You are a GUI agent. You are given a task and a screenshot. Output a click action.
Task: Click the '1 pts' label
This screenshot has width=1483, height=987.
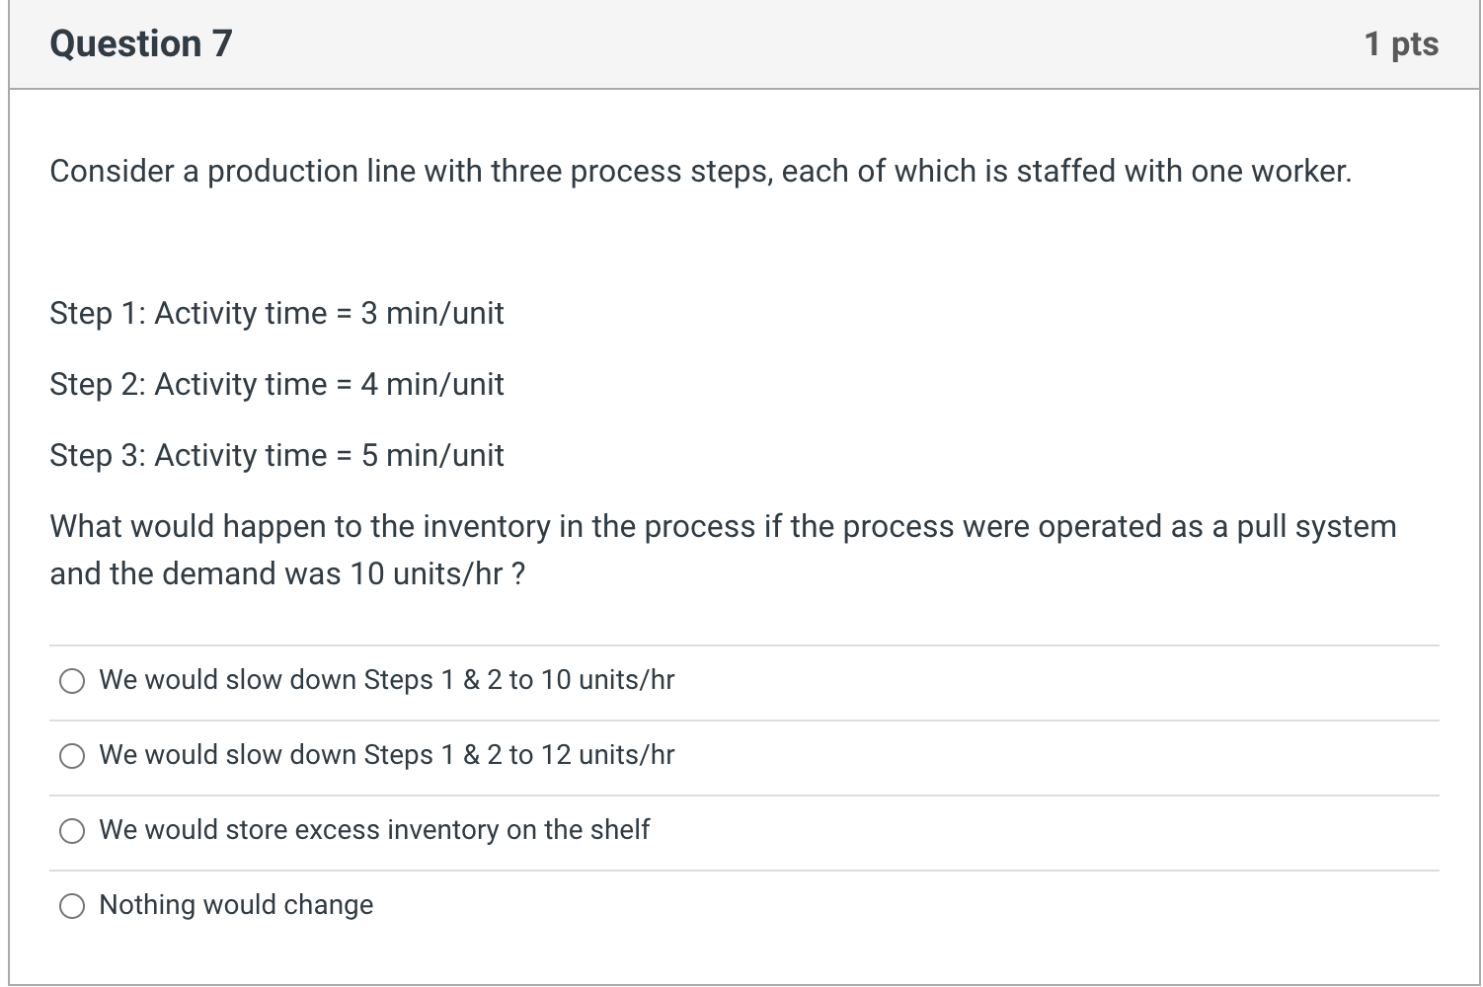[x=1401, y=42]
